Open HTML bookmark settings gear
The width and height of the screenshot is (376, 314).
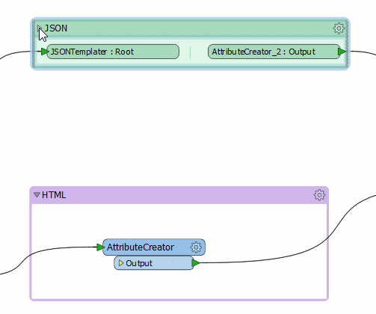[319, 195]
